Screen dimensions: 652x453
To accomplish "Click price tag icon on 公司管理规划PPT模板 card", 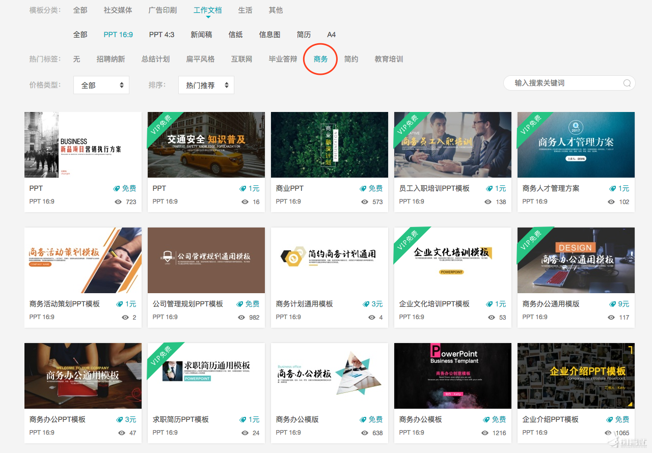I will (x=240, y=304).
